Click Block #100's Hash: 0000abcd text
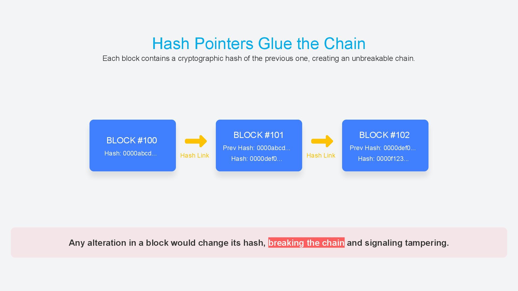 [131, 153]
